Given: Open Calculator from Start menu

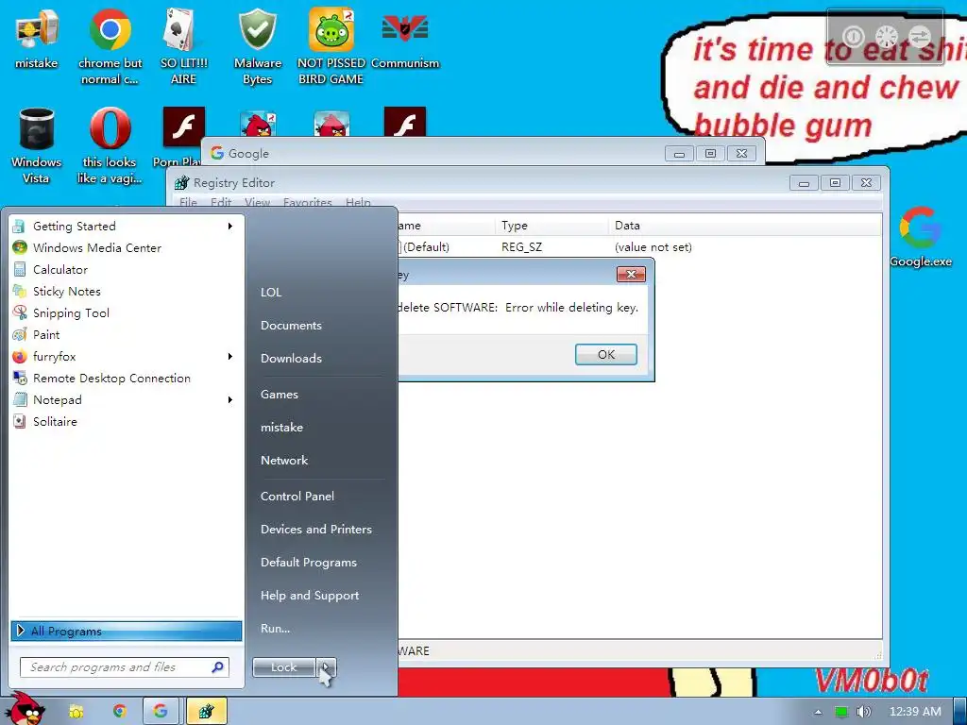Looking at the screenshot, I should point(126,269).
